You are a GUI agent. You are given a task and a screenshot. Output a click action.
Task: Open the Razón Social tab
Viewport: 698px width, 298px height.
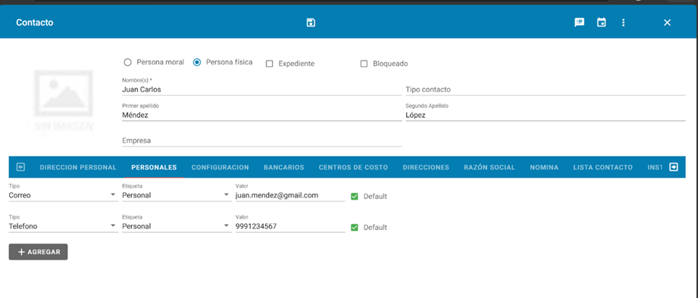[x=490, y=167]
